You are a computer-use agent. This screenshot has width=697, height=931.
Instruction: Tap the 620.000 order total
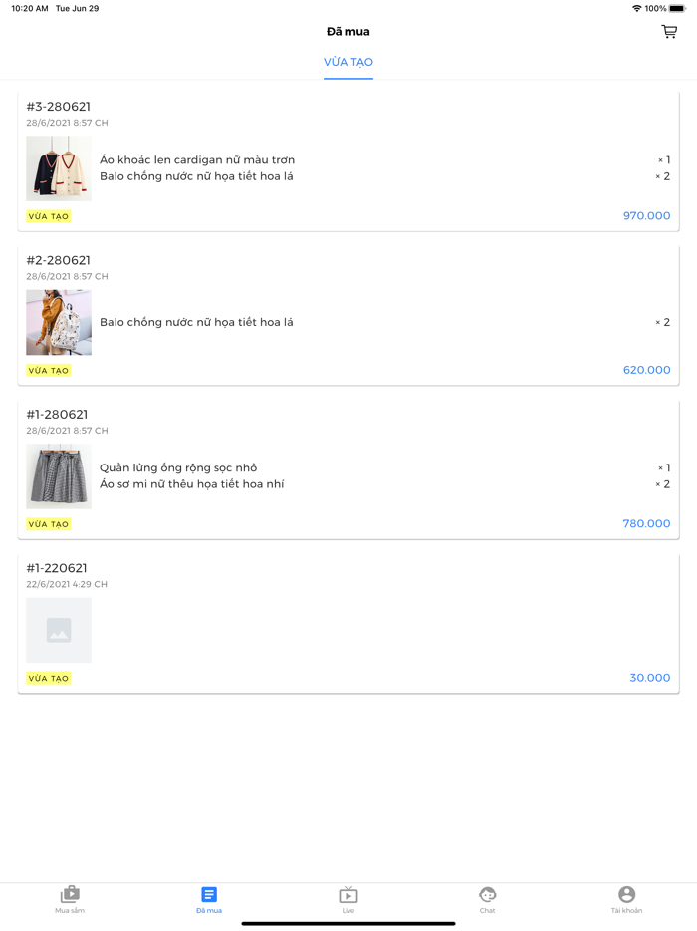(646, 370)
